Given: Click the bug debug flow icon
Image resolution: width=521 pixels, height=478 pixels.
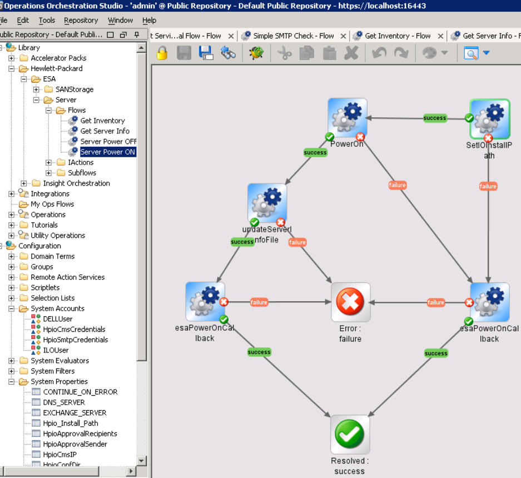Looking at the screenshot, I should click(256, 53).
